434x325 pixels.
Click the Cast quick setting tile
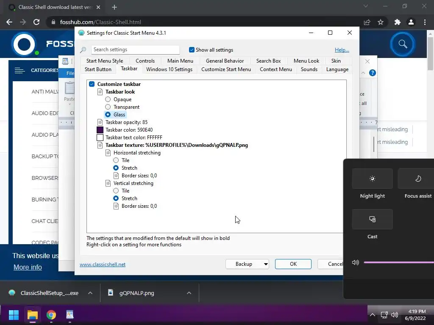(372, 219)
